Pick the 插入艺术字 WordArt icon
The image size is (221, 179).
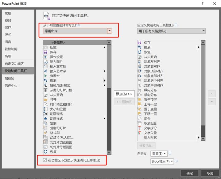[45, 71]
